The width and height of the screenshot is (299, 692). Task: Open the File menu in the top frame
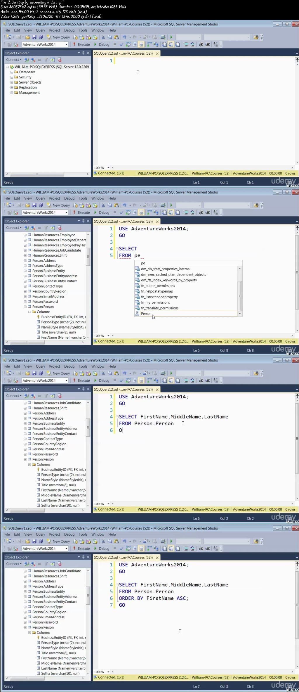coord(7,30)
